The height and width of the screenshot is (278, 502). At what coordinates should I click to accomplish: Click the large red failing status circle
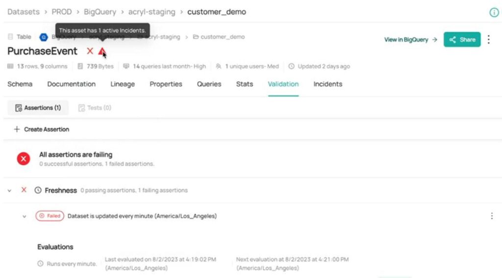pyautogui.click(x=24, y=158)
